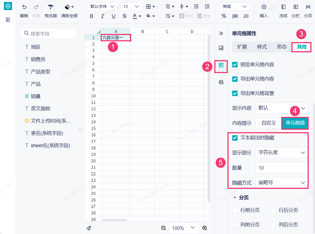315x234 pixels.
Task: Select the Format Painter (格式刷) tool
Action: pyautogui.click(x=50, y=7)
